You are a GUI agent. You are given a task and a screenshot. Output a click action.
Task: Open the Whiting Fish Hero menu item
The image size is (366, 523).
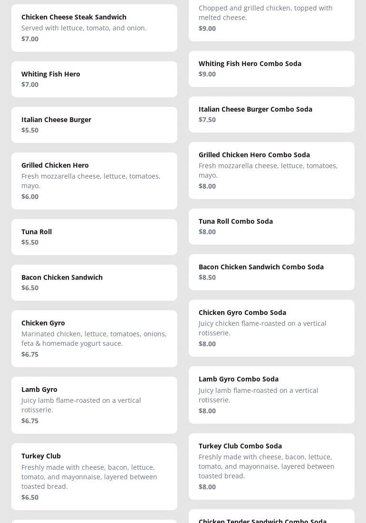tap(94, 79)
